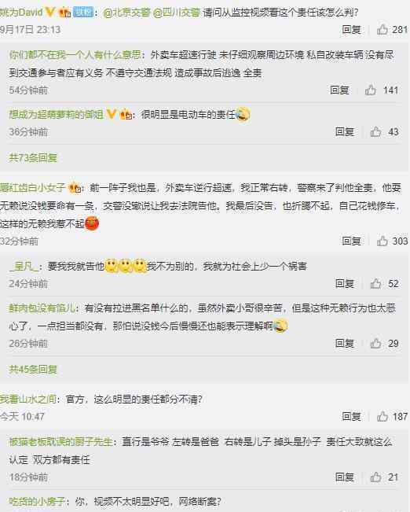
Task: Like the reply with 43 likes
Action: [x=375, y=131]
